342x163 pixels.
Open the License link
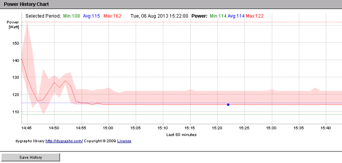click(x=124, y=141)
